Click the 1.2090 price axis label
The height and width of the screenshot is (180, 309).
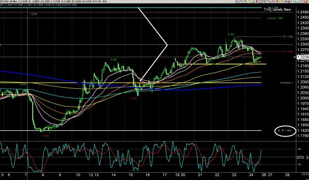coord(303,82)
